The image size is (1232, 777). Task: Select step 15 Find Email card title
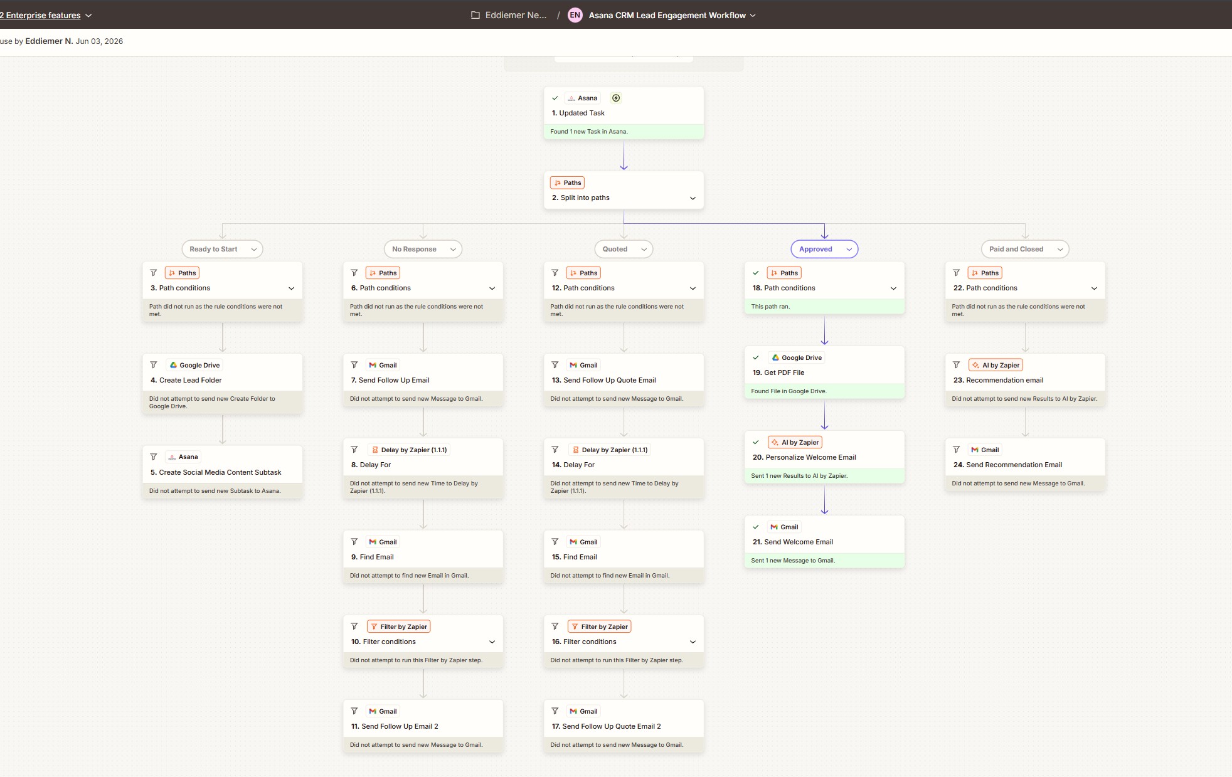(x=574, y=557)
